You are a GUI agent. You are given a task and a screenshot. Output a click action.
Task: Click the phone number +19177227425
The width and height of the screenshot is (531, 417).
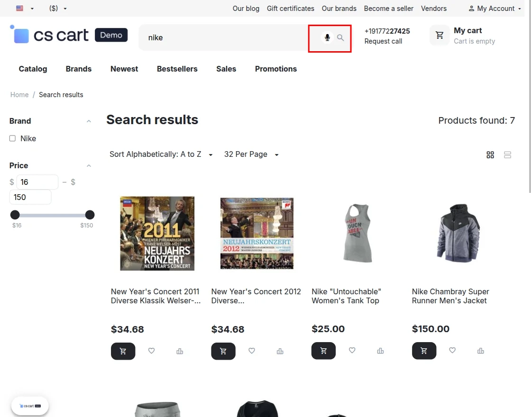coord(387,31)
